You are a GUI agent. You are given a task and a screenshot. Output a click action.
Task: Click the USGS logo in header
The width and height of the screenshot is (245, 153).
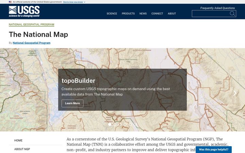pyautogui.click(x=24, y=12)
